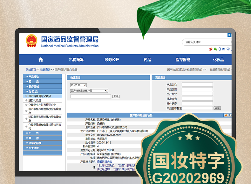Open 其他 sidebar section

[x=43, y=138]
